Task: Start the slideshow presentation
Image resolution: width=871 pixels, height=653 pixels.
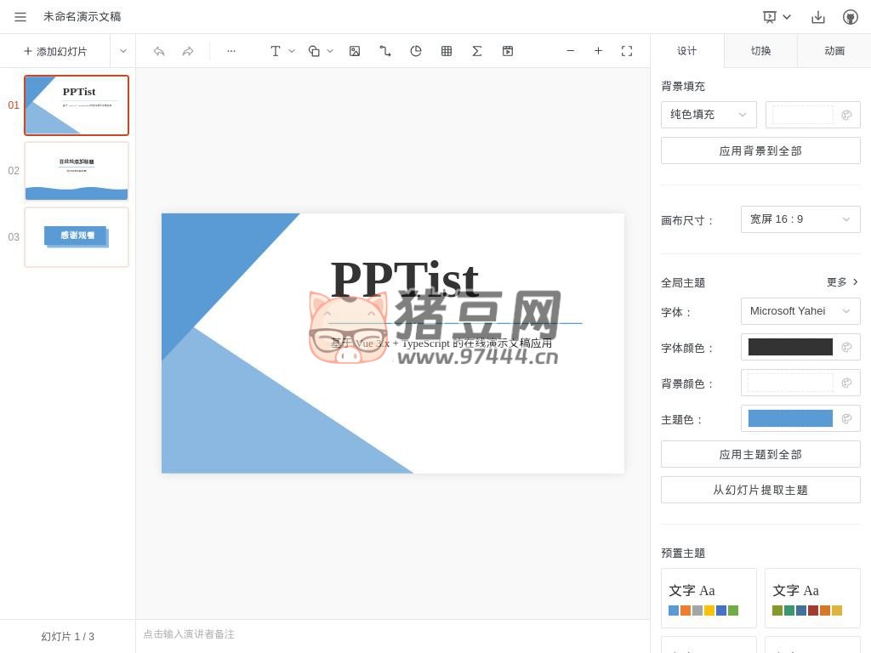Action: pyautogui.click(x=771, y=17)
